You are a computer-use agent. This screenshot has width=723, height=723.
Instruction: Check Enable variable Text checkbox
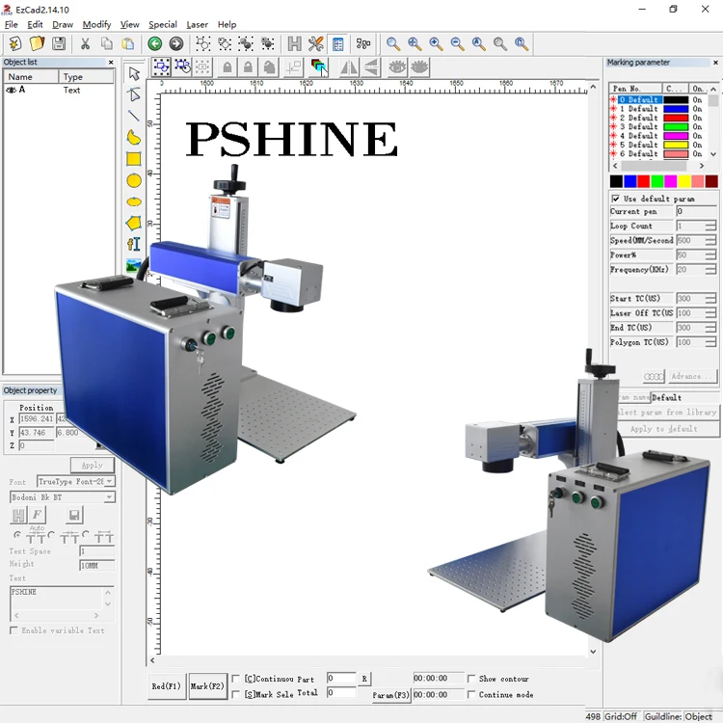click(x=13, y=629)
